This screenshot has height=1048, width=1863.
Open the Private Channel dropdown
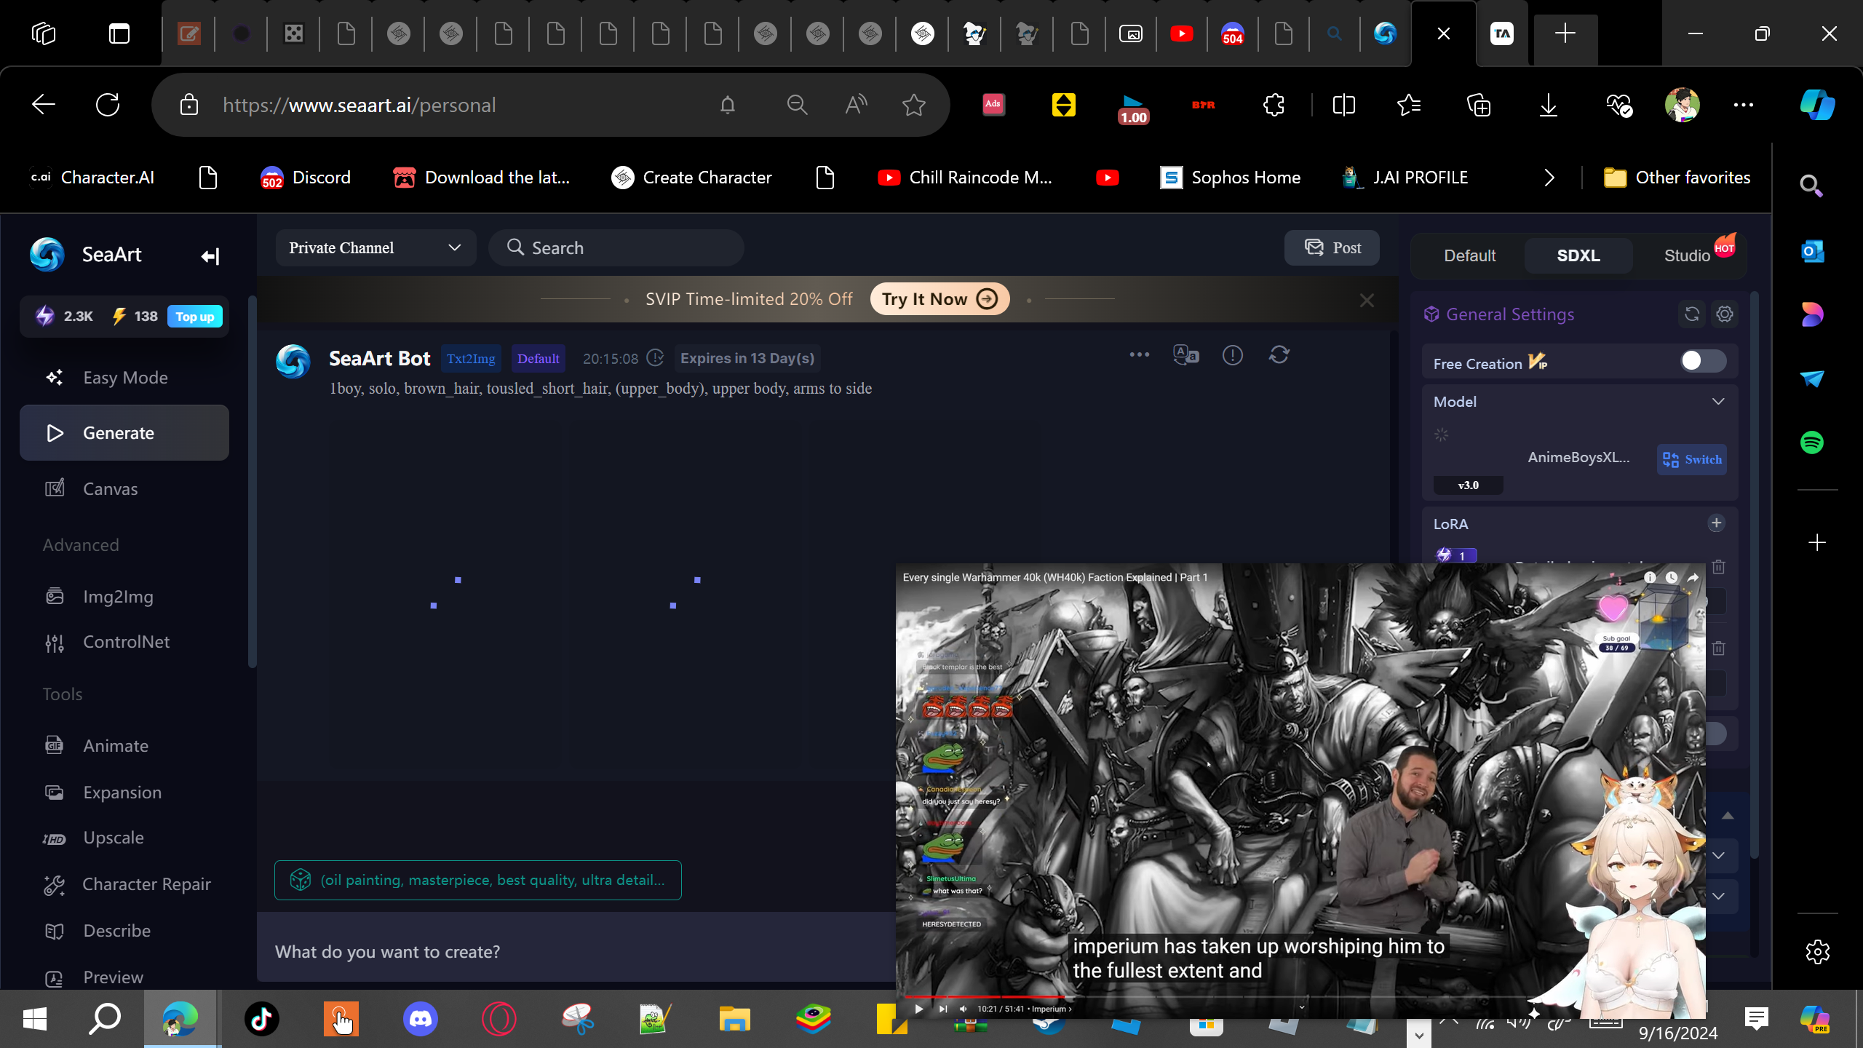coord(376,248)
